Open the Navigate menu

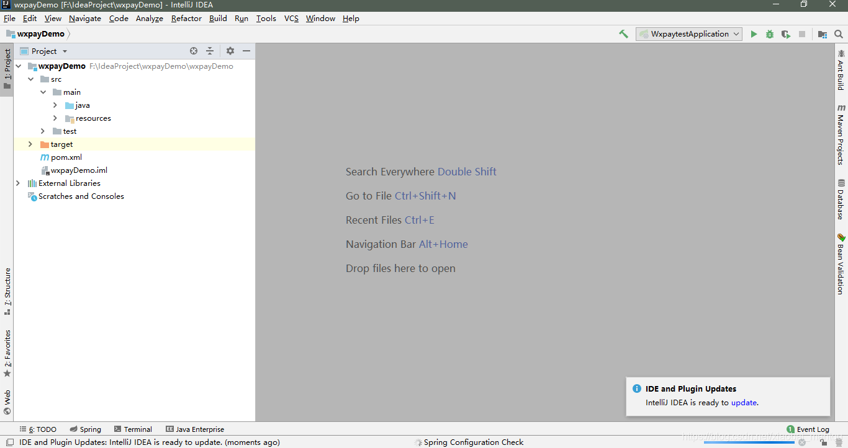(85, 19)
